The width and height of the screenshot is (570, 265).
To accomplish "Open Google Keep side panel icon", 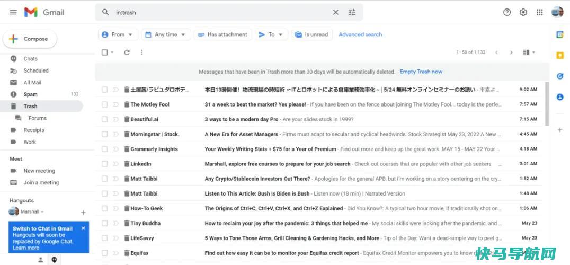I will pyautogui.click(x=560, y=55).
